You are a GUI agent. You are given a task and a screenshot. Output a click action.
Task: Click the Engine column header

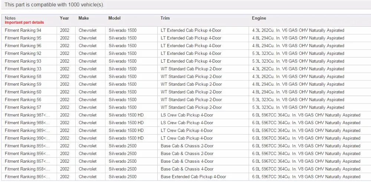(259, 18)
